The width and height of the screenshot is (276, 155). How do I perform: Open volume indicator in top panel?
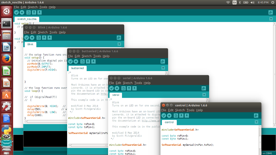pos(252,3)
